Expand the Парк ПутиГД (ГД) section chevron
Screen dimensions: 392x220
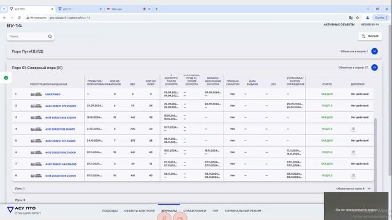tap(374, 51)
